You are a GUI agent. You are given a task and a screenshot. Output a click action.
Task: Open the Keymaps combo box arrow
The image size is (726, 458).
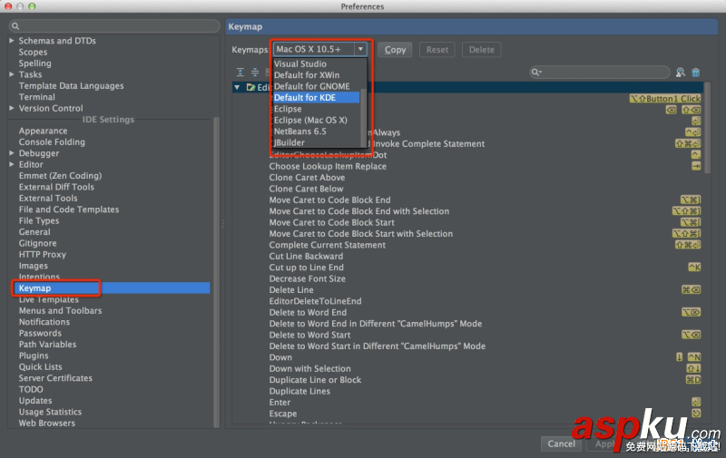(360, 49)
